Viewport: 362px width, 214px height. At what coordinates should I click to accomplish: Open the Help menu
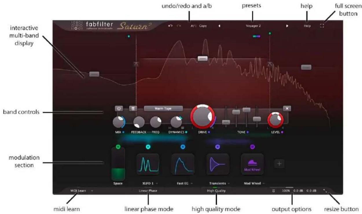click(307, 26)
